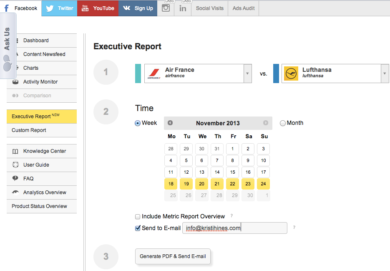390x271 pixels.
Task: Select October 28 in the calendar
Action: coord(171,149)
